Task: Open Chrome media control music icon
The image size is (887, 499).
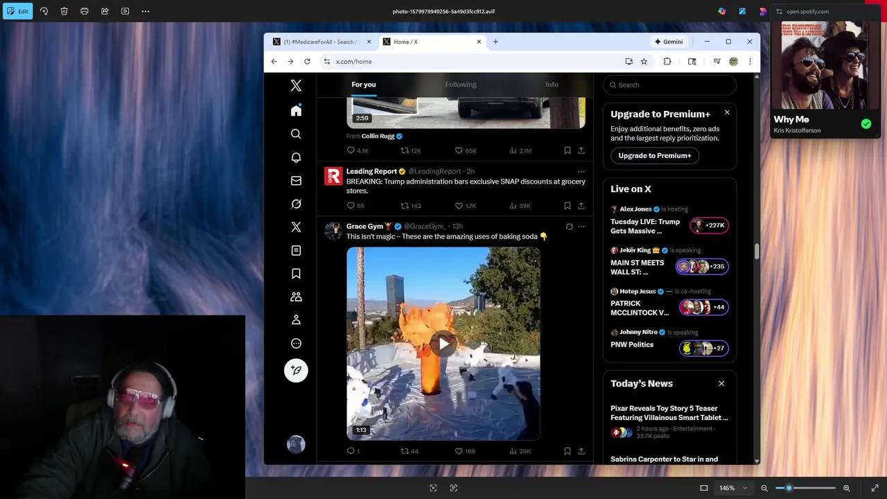Action: click(x=717, y=61)
